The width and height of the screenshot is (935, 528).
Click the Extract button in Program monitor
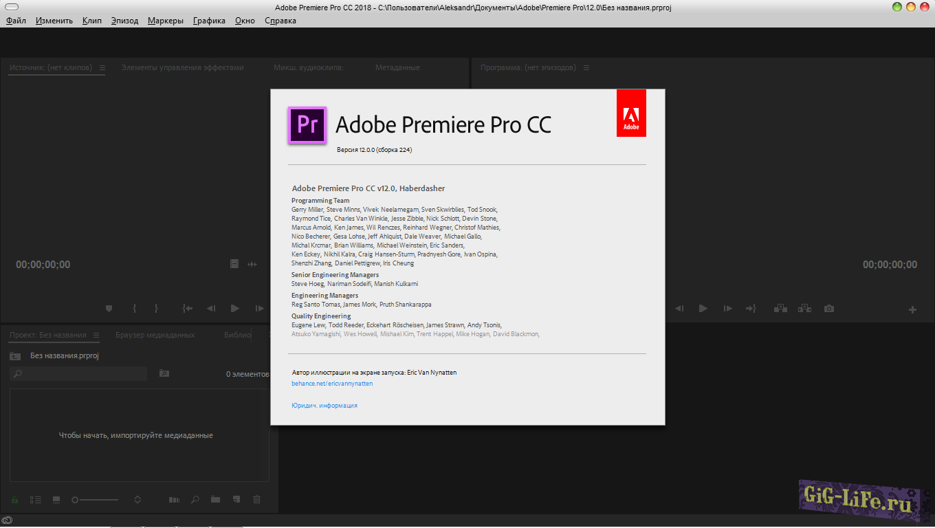coord(804,309)
